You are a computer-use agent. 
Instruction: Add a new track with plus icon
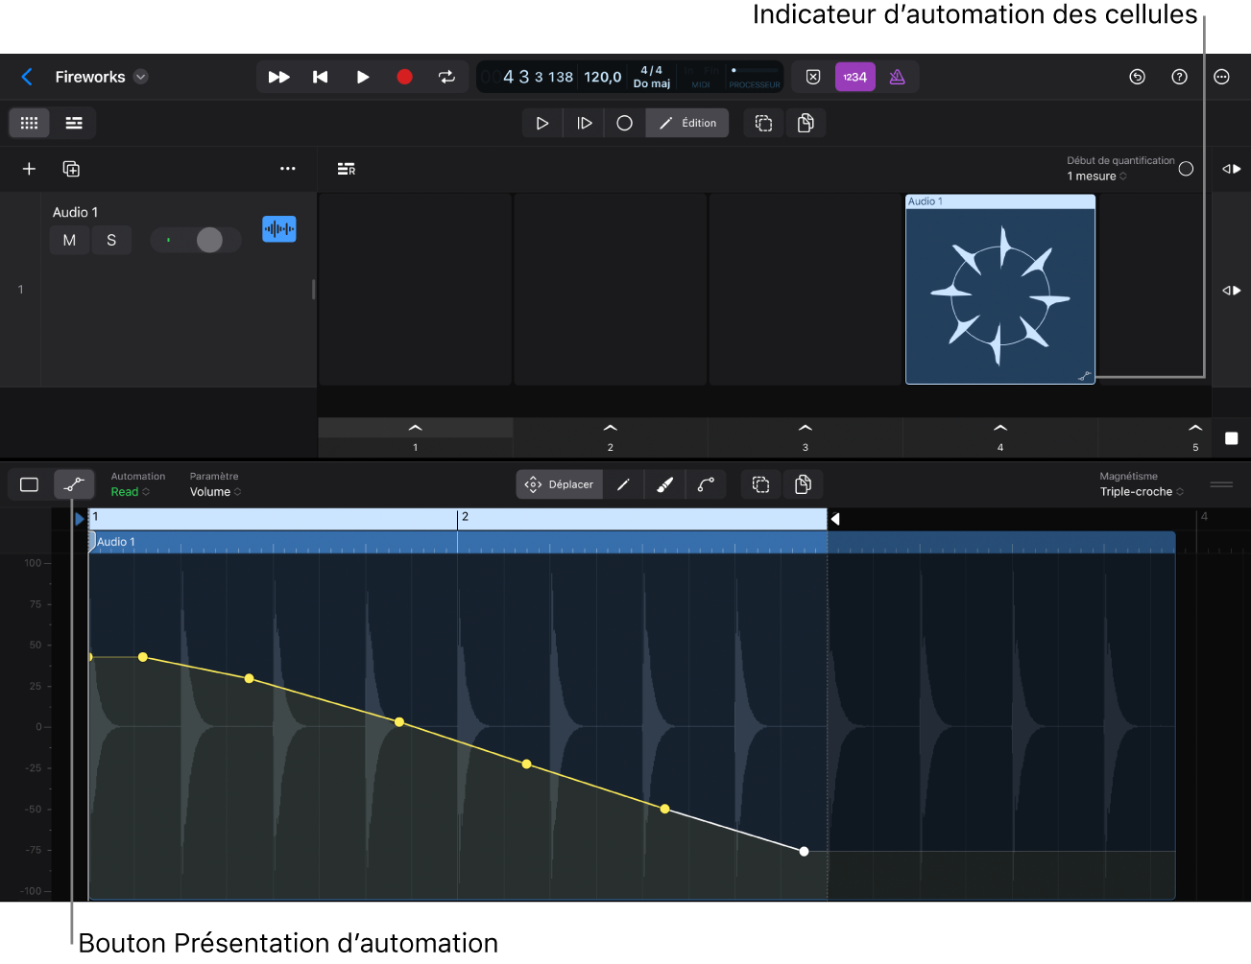(x=29, y=169)
